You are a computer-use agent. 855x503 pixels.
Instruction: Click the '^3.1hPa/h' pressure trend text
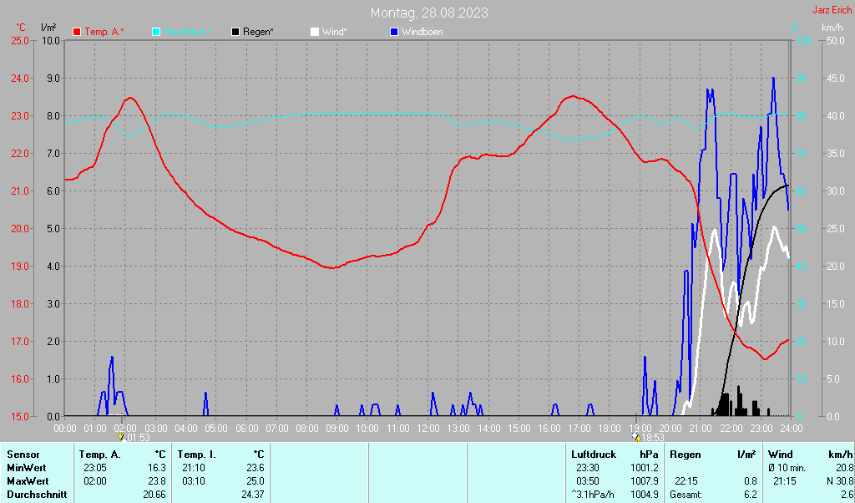tap(593, 495)
